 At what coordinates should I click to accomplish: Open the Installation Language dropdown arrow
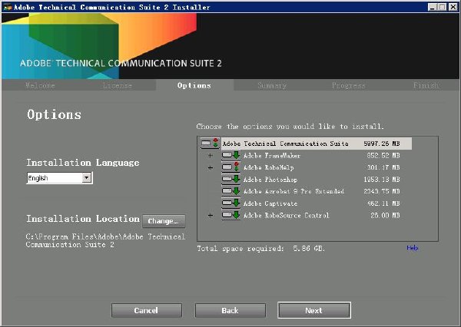click(86, 178)
